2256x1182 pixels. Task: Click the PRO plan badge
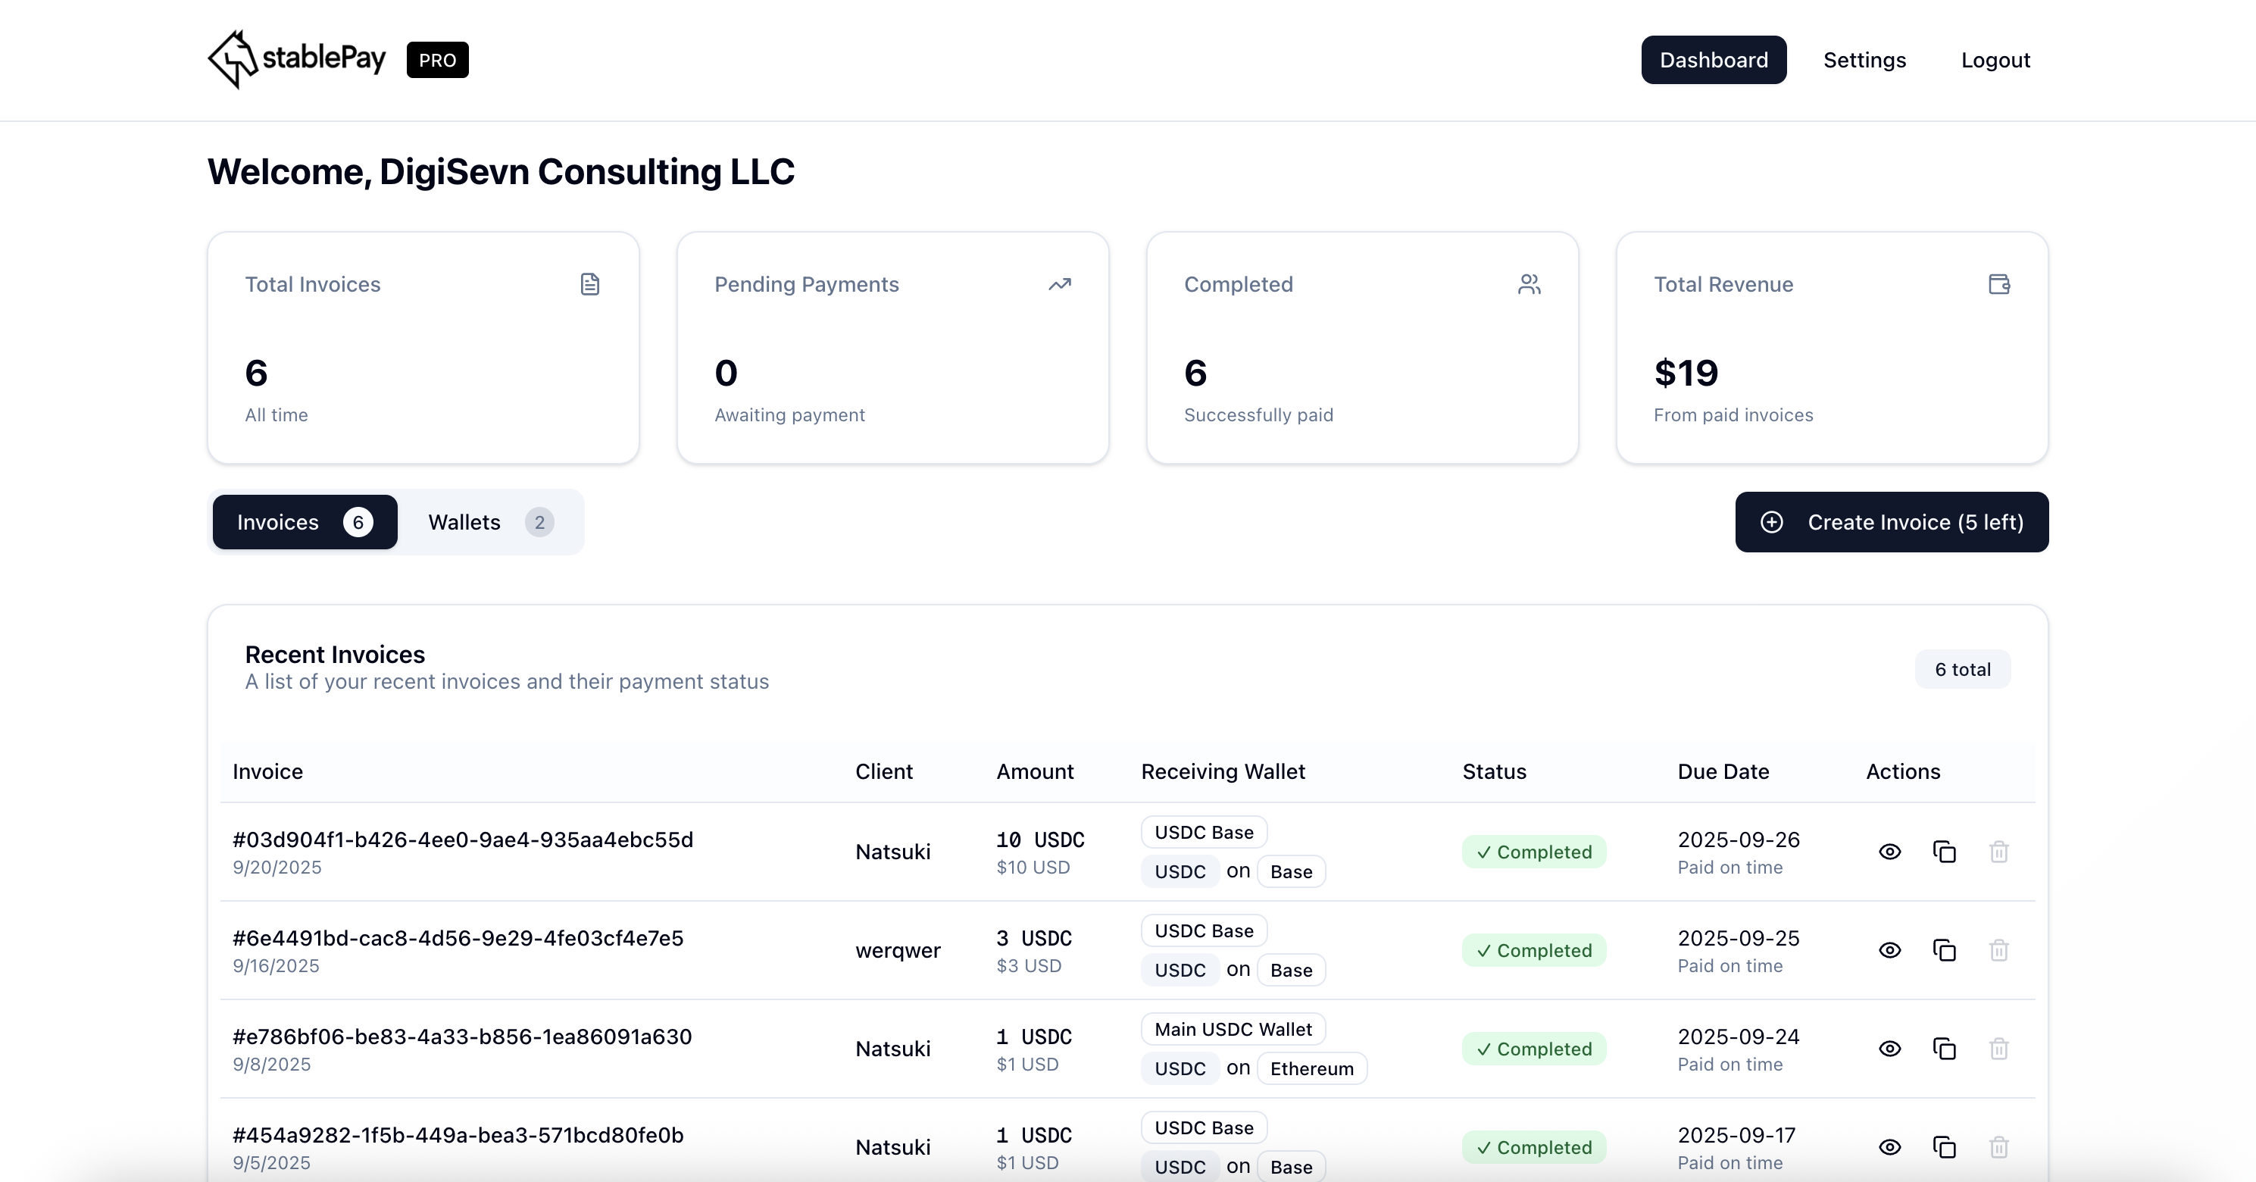pos(437,61)
